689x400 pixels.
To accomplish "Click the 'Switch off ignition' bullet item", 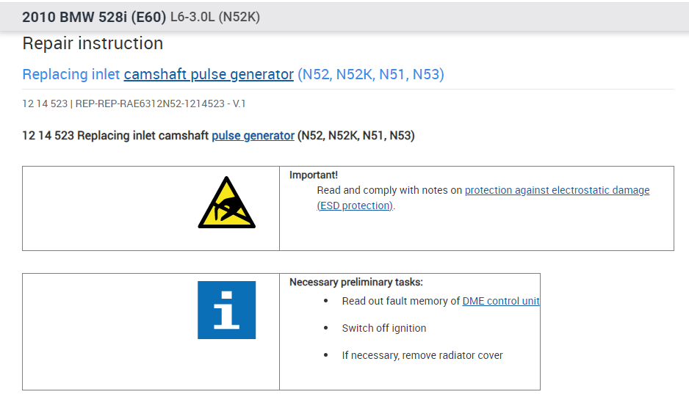I will click(383, 328).
